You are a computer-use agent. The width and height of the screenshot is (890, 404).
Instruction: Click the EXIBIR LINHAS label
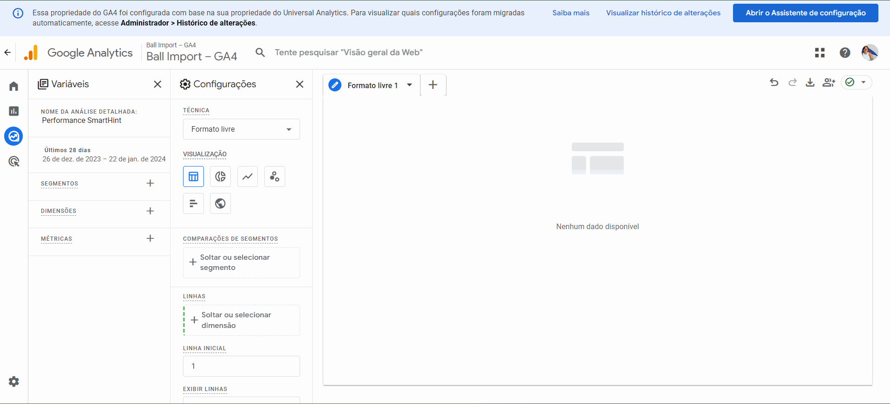point(205,389)
